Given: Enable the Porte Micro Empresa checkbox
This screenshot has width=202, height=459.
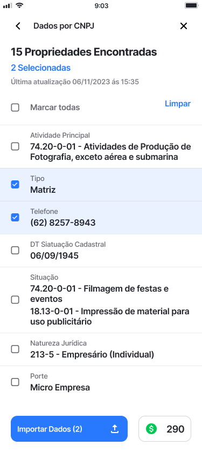Looking at the screenshot, I should point(15,382).
